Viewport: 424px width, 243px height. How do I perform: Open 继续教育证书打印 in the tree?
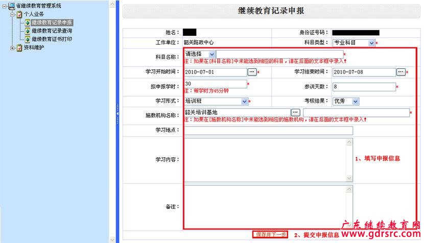(x=52, y=39)
